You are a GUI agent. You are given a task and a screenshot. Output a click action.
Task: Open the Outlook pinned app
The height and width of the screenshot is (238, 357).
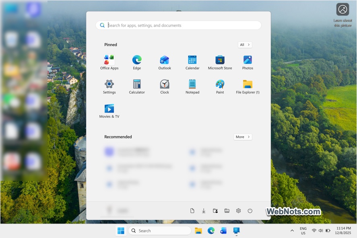(x=165, y=62)
